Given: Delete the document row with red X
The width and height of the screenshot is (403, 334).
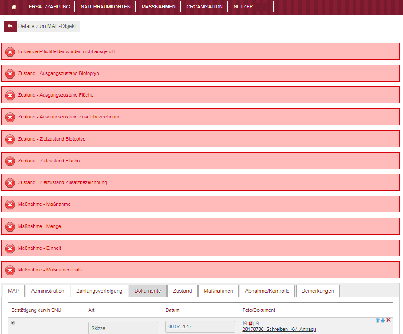Looking at the screenshot, I should [389, 320].
